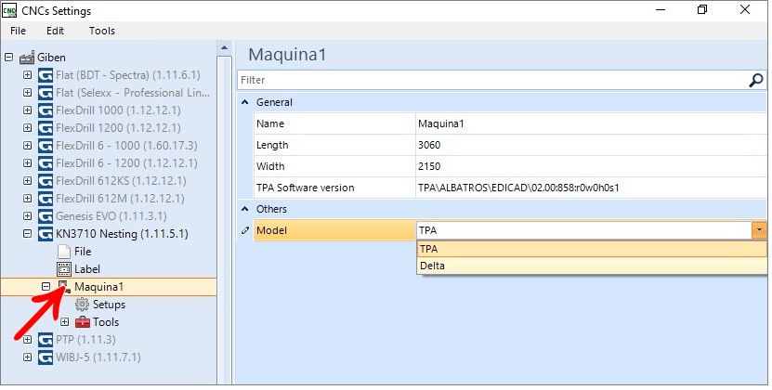Click the Maquina1 machine icon
772x390 pixels.
(64, 287)
